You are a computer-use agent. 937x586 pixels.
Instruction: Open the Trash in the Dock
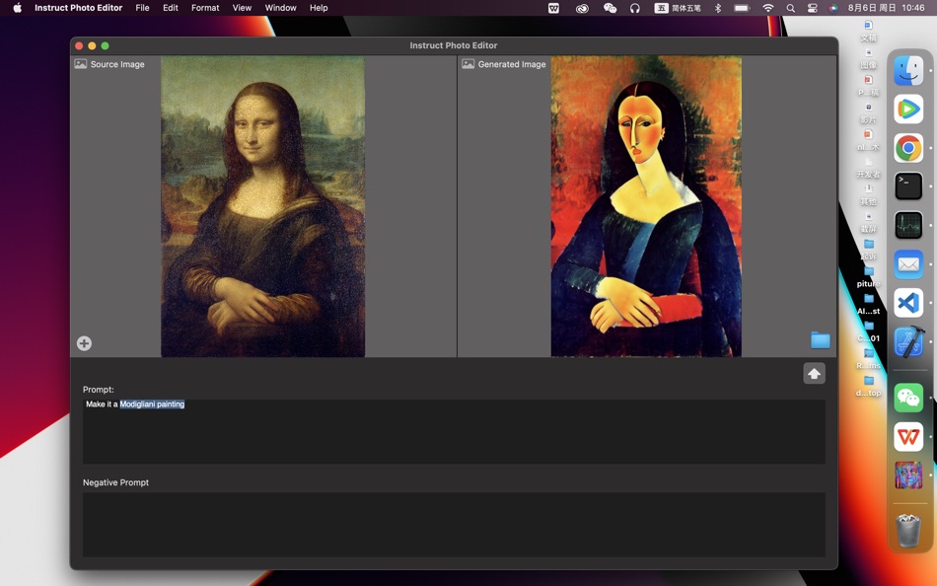click(908, 530)
